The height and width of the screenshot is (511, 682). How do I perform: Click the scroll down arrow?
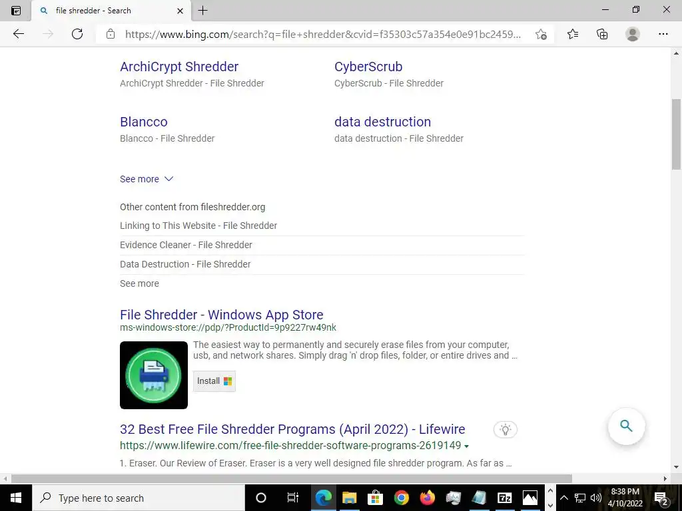click(677, 468)
